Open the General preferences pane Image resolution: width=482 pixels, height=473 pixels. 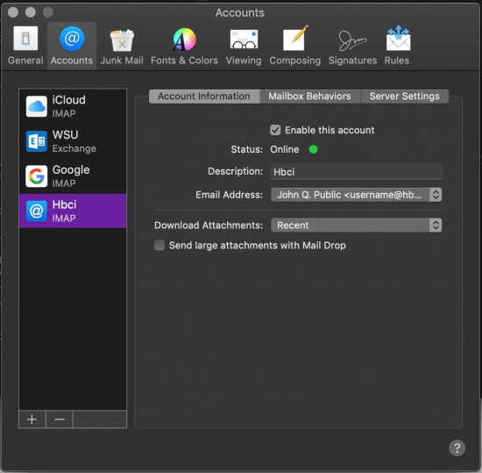(25, 46)
